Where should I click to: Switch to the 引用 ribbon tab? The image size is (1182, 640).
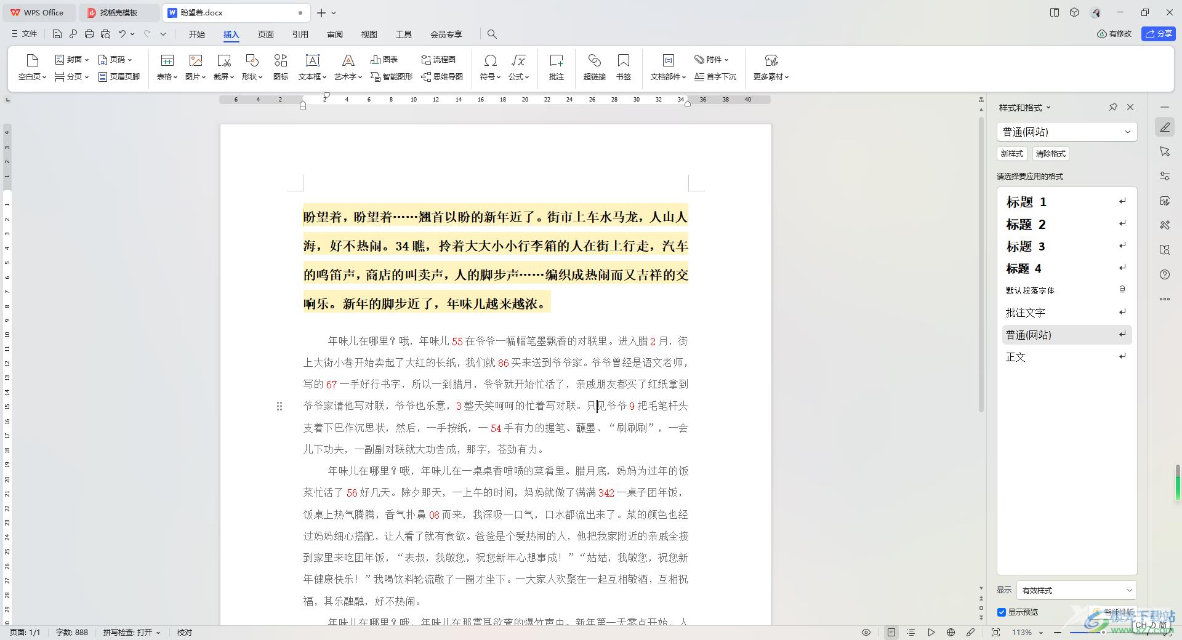(300, 34)
